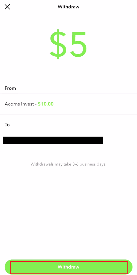Close the Withdraw screen with the X

click(x=7, y=7)
